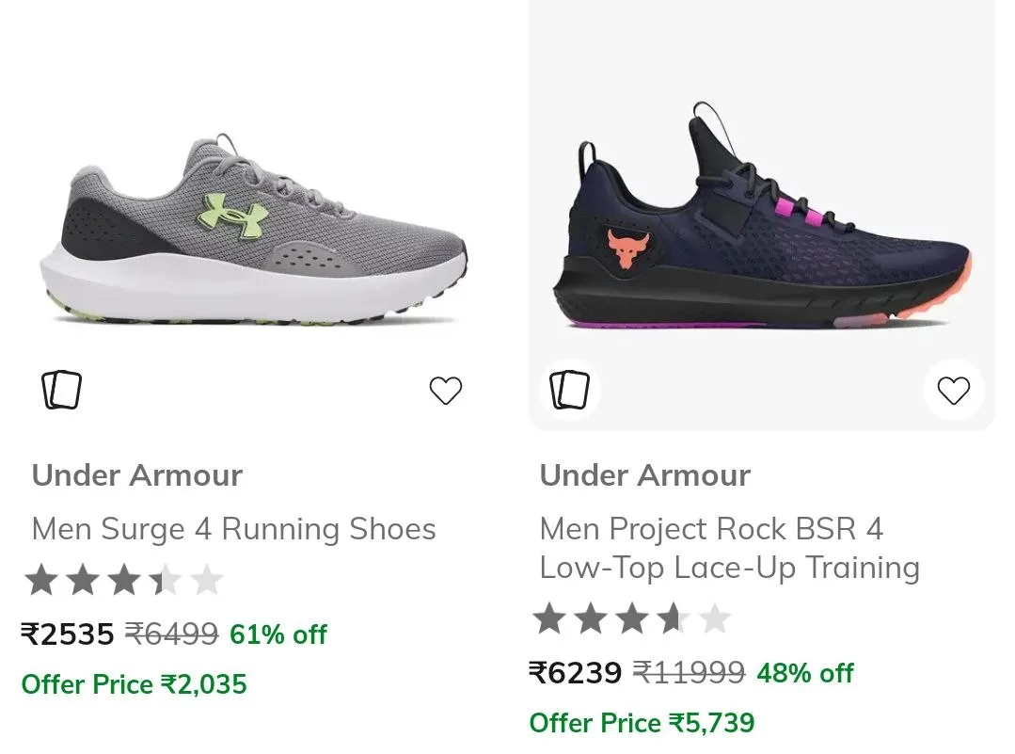Tap similar-products icon on Surge 4 shoe
This screenshot has height=754, width=1015.
click(x=61, y=390)
